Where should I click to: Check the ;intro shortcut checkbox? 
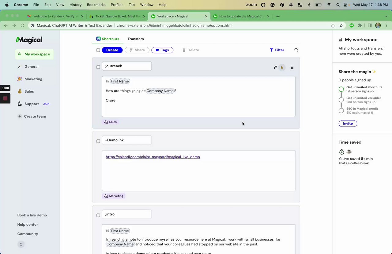(98, 215)
